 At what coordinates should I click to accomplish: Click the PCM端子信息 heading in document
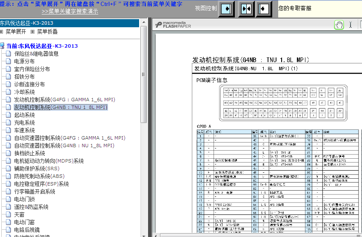tap(212, 80)
